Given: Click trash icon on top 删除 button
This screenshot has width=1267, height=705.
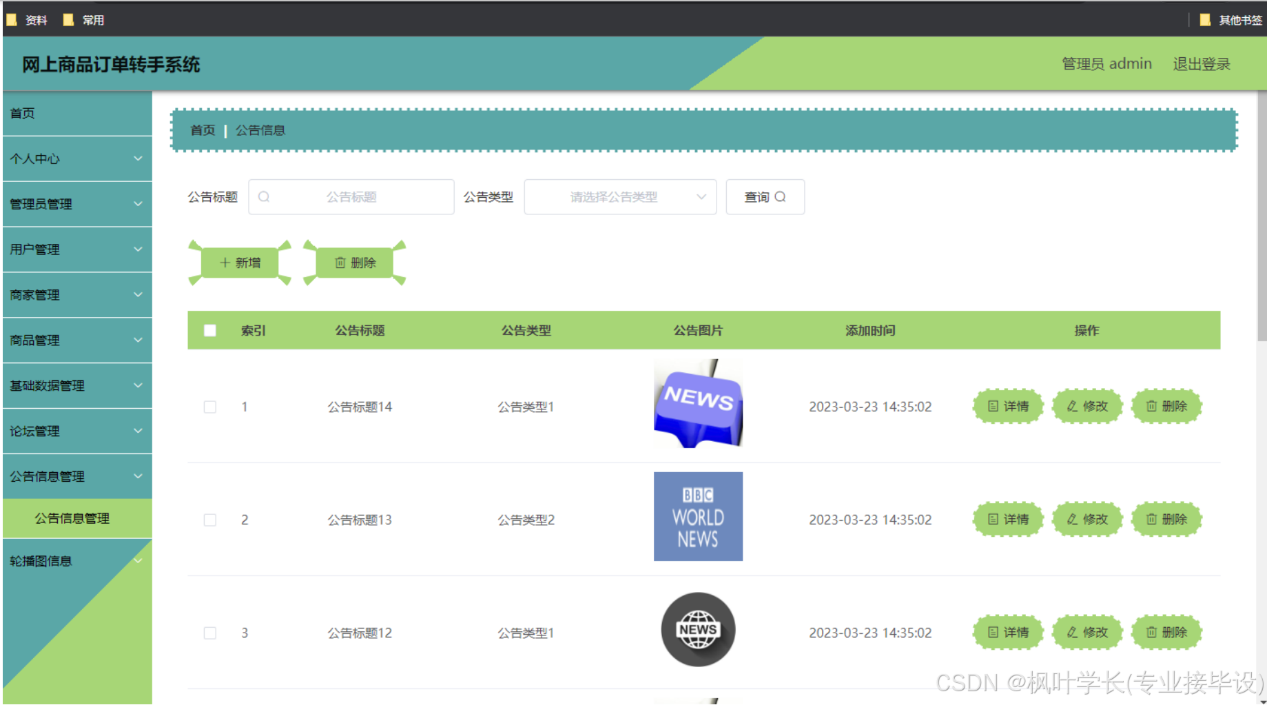Looking at the screenshot, I should 340,263.
